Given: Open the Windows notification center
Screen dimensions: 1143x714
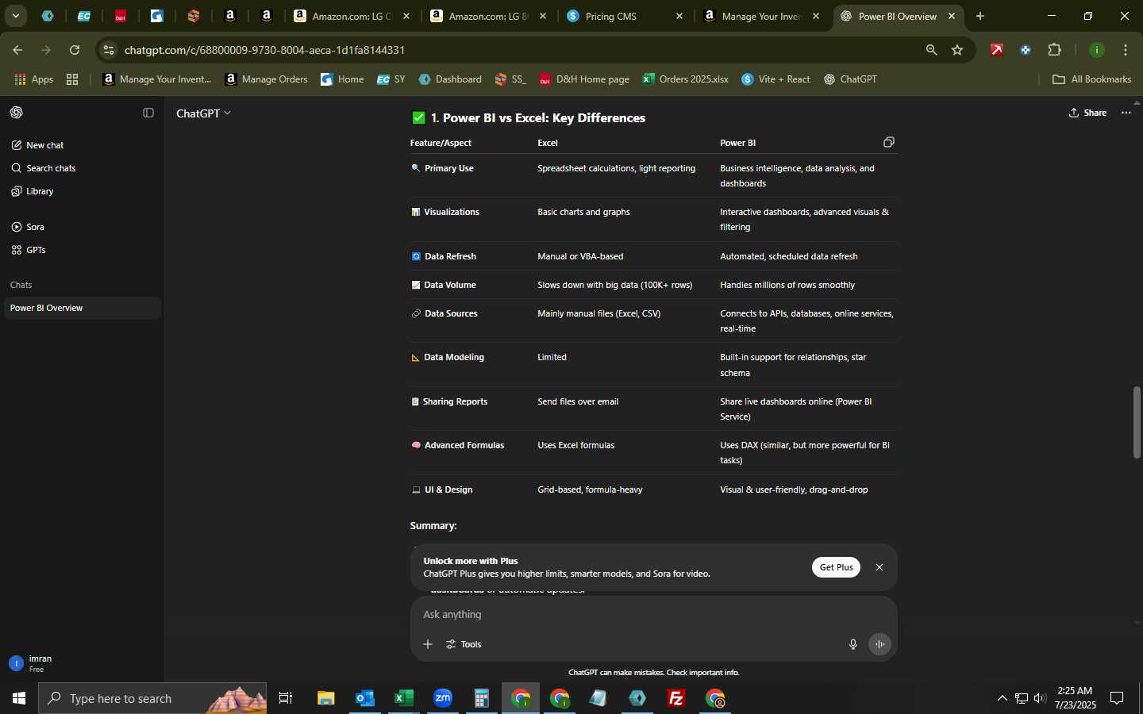Looking at the screenshot, I should click(x=1117, y=698).
